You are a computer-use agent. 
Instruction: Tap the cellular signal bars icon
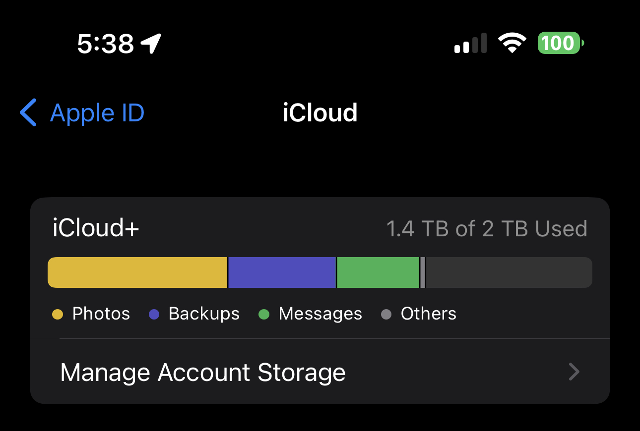pos(470,44)
